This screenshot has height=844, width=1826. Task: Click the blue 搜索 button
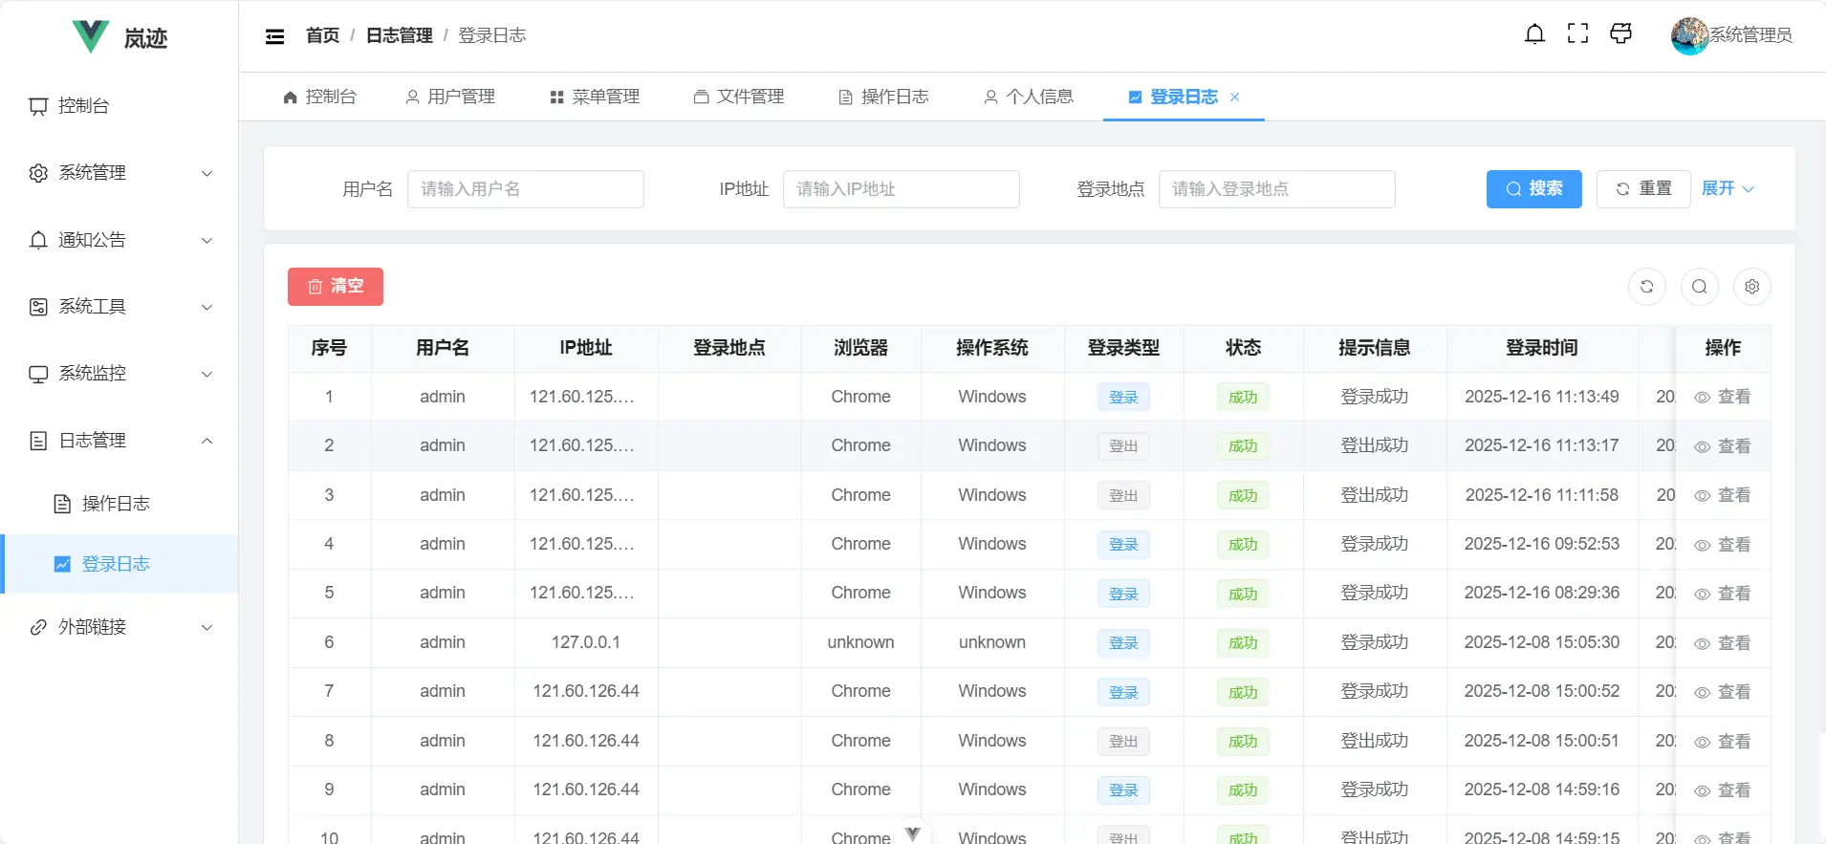[x=1533, y=189]
